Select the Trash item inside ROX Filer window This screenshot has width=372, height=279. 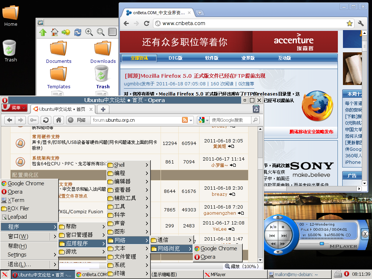tap(103, 77)
